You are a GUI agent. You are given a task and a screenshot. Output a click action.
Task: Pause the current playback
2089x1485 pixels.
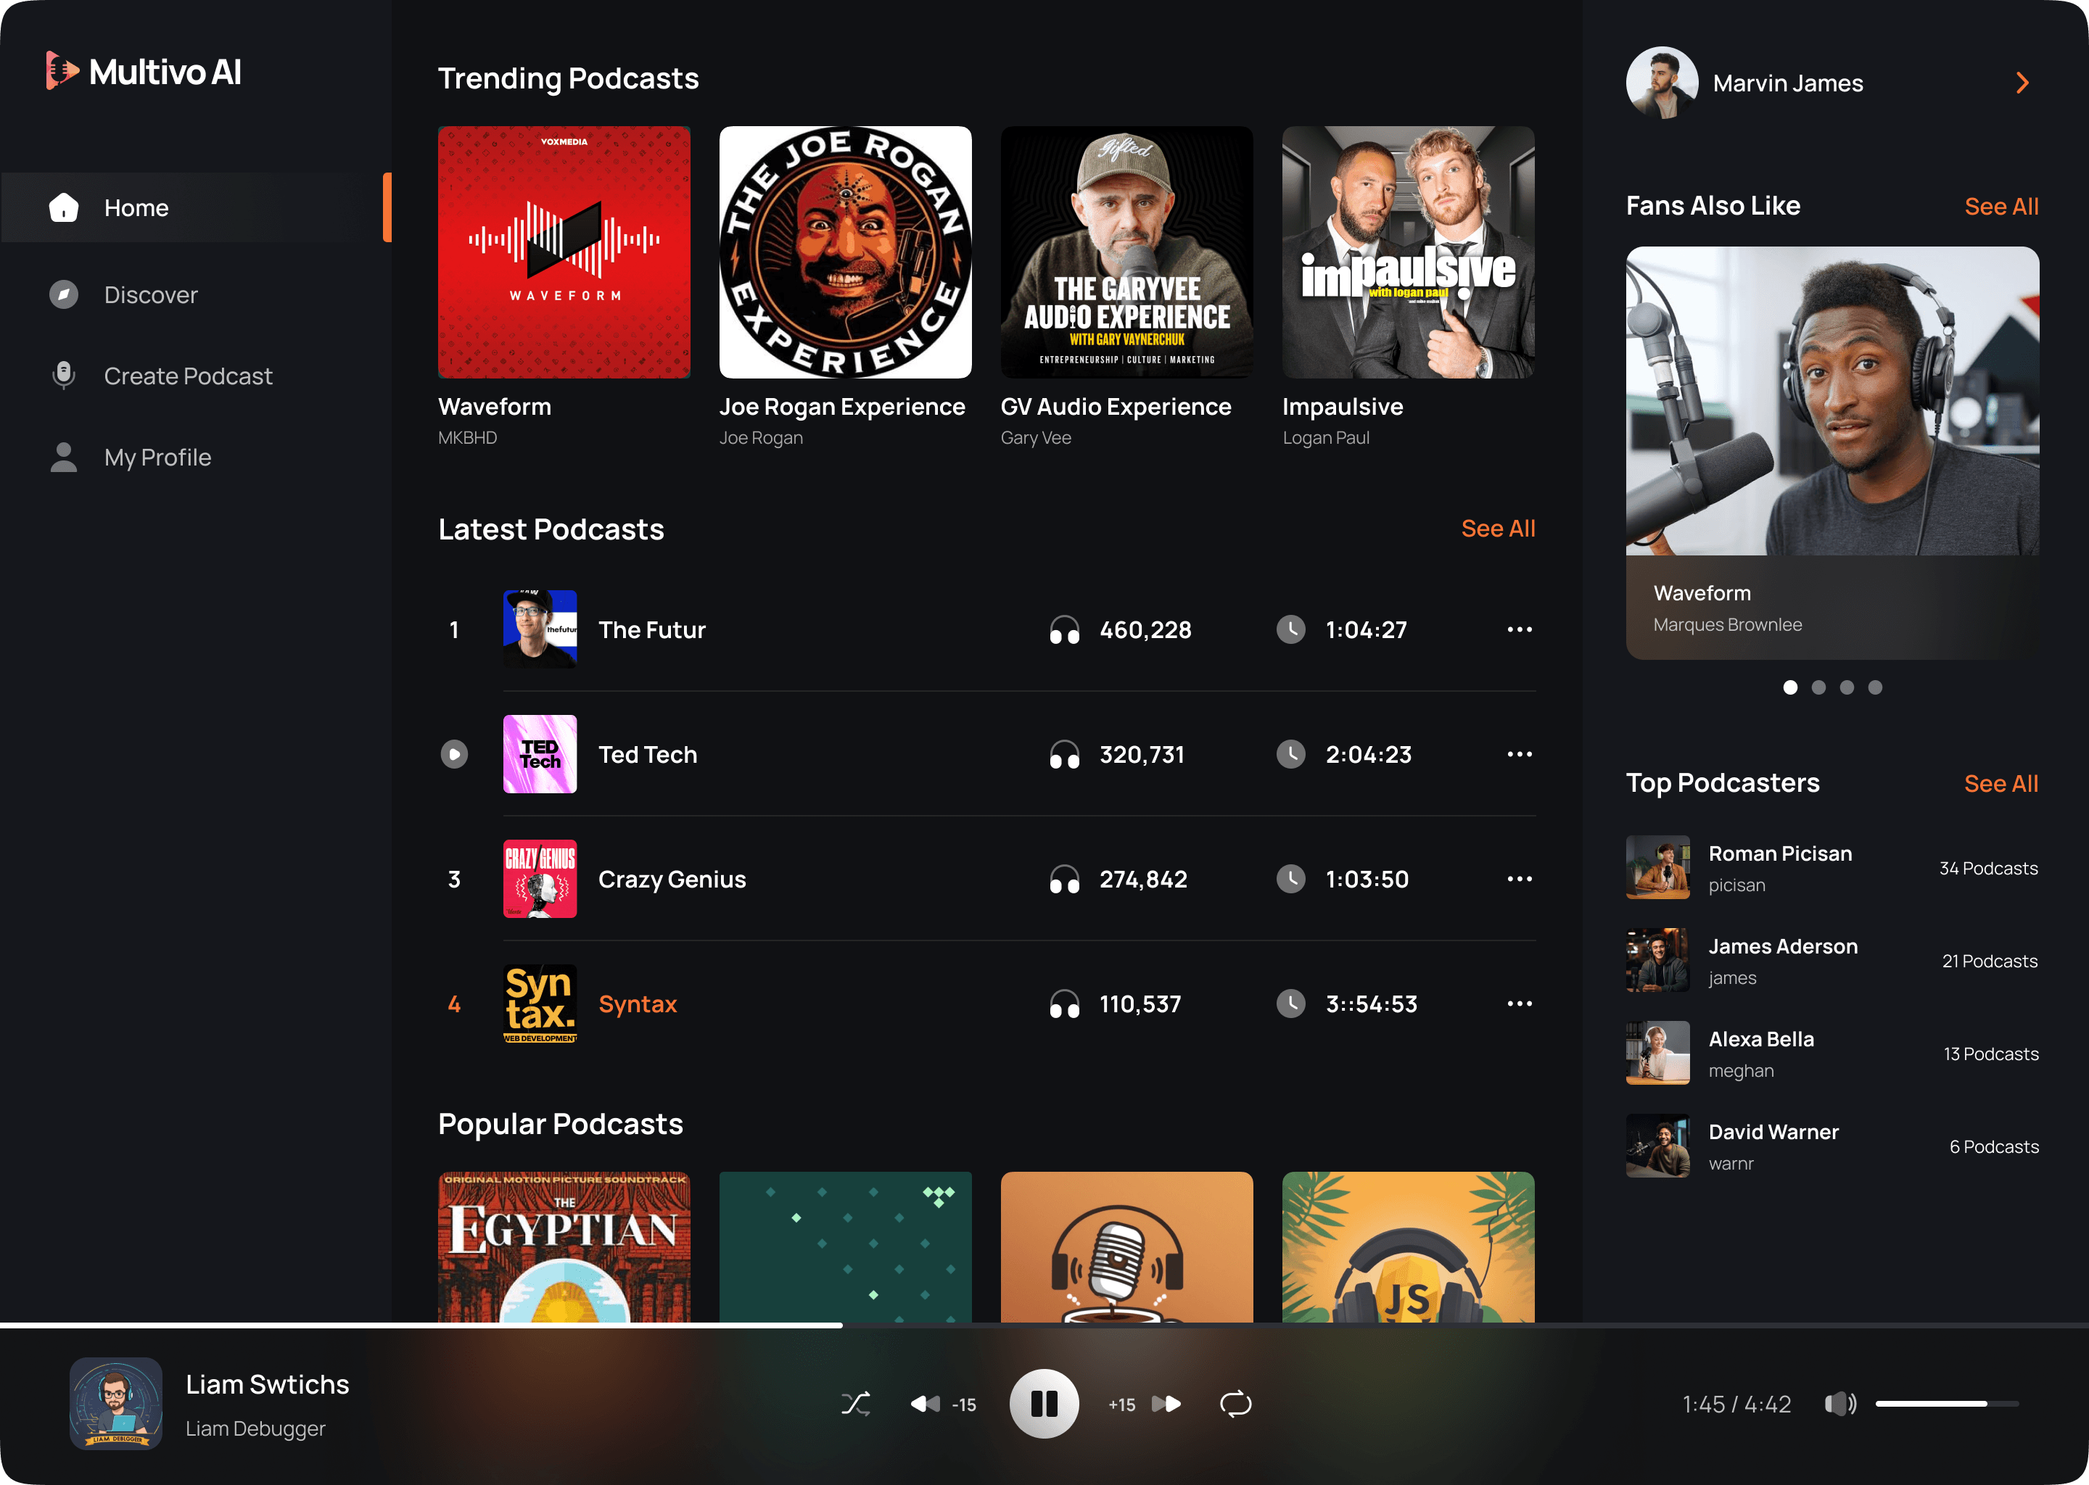[x=1044, y=1404]
